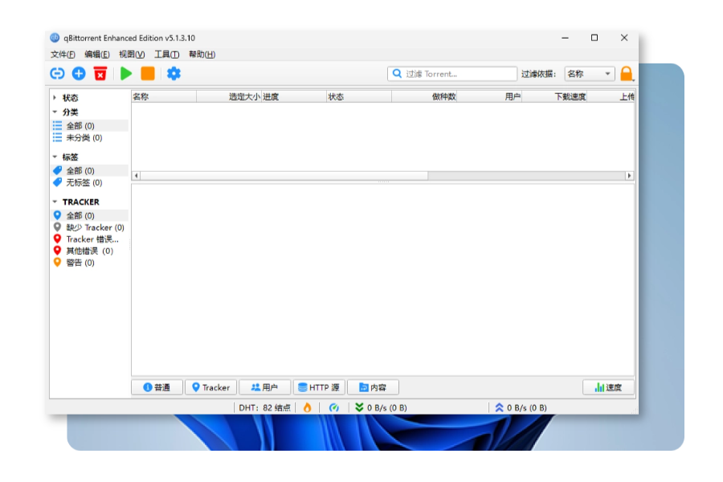Click the 过滤 Torrent search field

click(451, 74)
